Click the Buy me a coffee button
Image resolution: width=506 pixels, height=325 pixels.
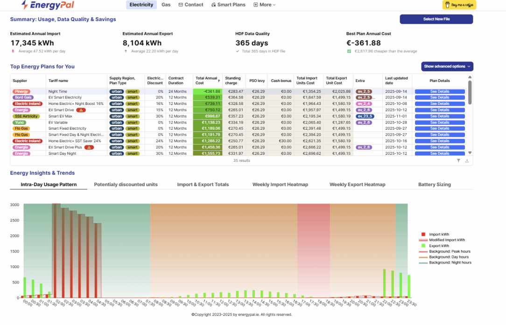tap(459, 5)
